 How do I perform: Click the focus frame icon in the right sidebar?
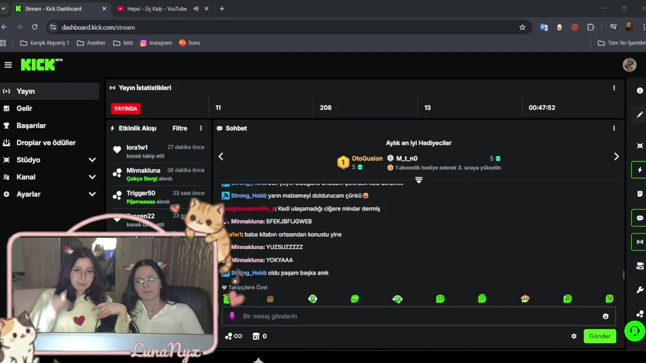[640, 146]
